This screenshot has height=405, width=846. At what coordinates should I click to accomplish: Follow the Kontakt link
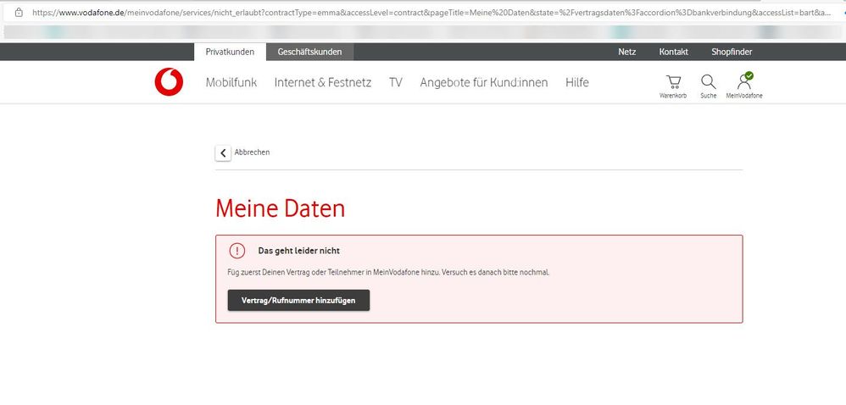(673, 52)
